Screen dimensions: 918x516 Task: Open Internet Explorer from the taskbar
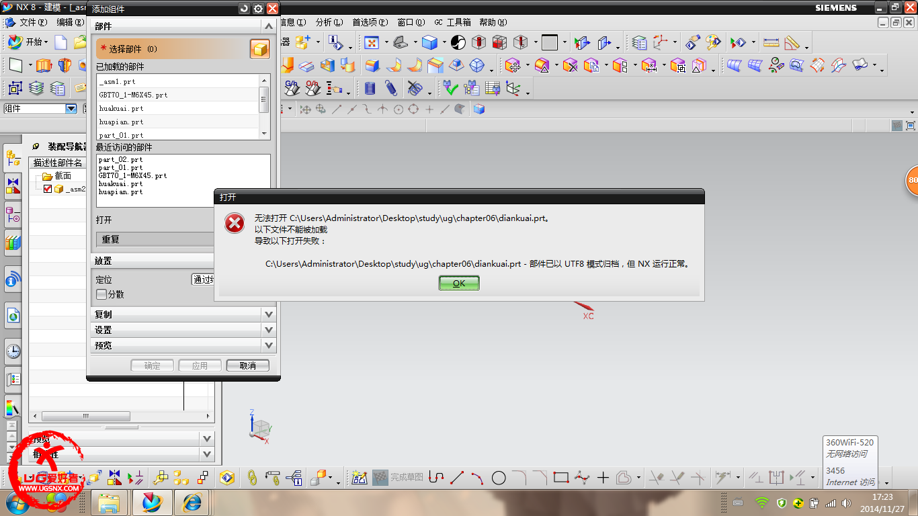point(192,502)
